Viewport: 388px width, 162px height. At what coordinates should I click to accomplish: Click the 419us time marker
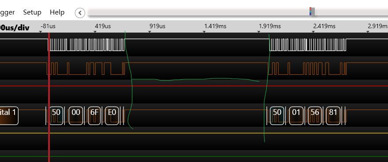point(103,26)
